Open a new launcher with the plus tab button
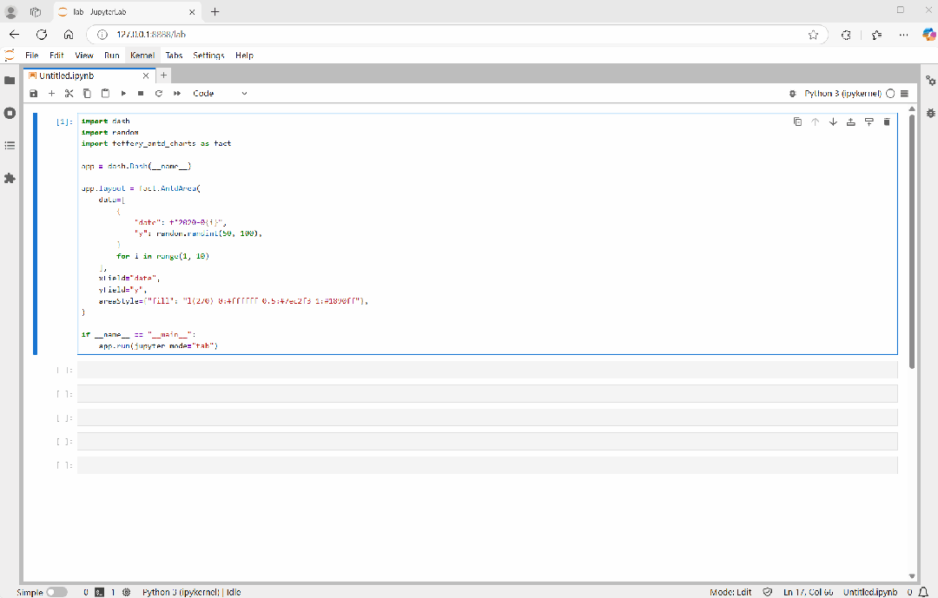Image resolution: width=938 pixels, height=598 pixels. coord(164,76)
